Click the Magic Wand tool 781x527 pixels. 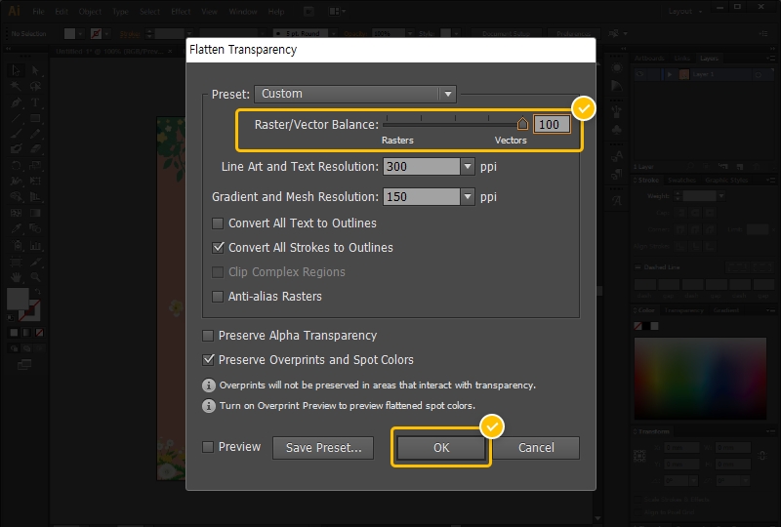click(17, 86)
